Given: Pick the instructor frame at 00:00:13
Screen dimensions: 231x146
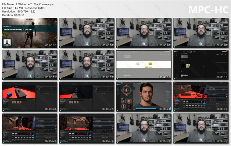Looking at the screenshot, I should pos(87,65).
